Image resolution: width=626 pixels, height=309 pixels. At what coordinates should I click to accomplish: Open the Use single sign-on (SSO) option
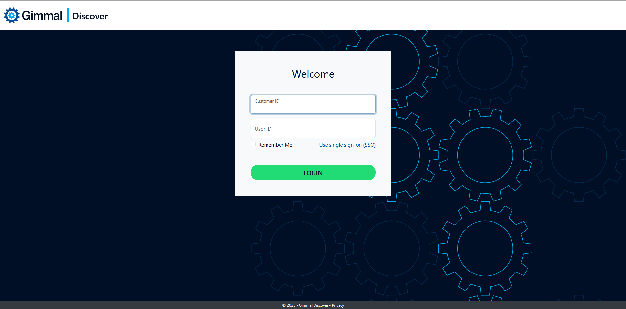[347, 145]
